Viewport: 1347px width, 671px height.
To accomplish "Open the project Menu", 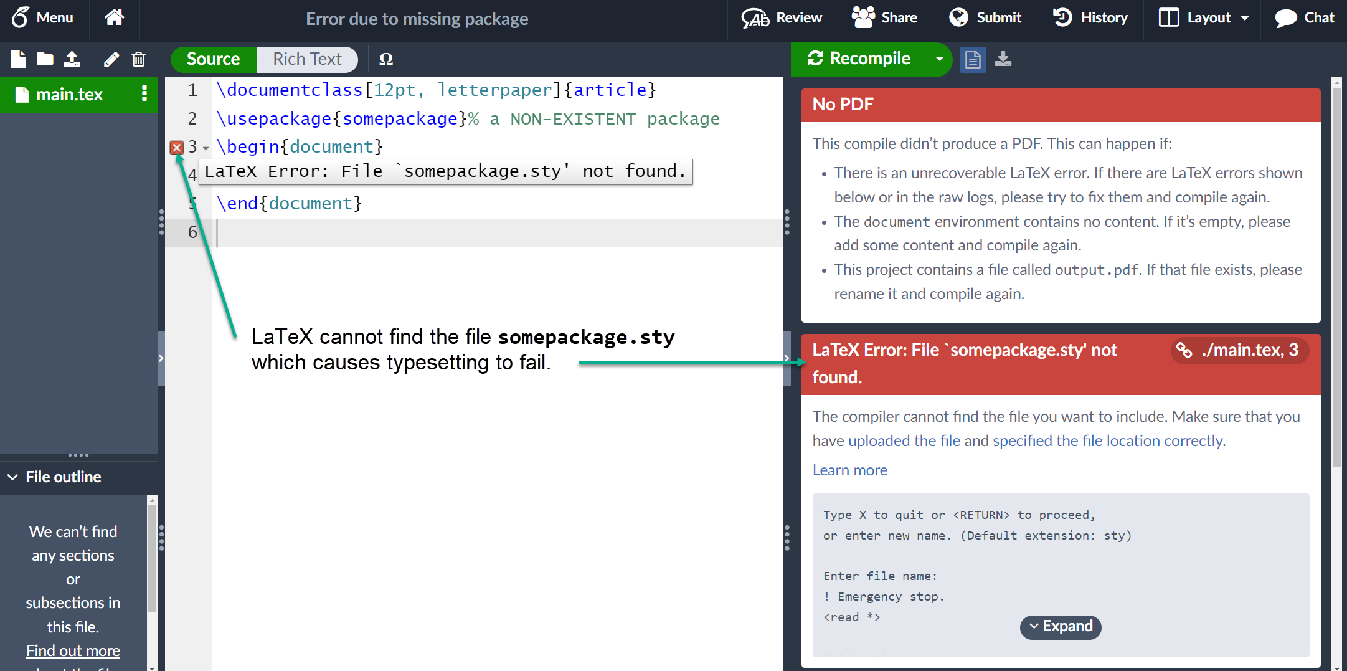I will [42, 18].
